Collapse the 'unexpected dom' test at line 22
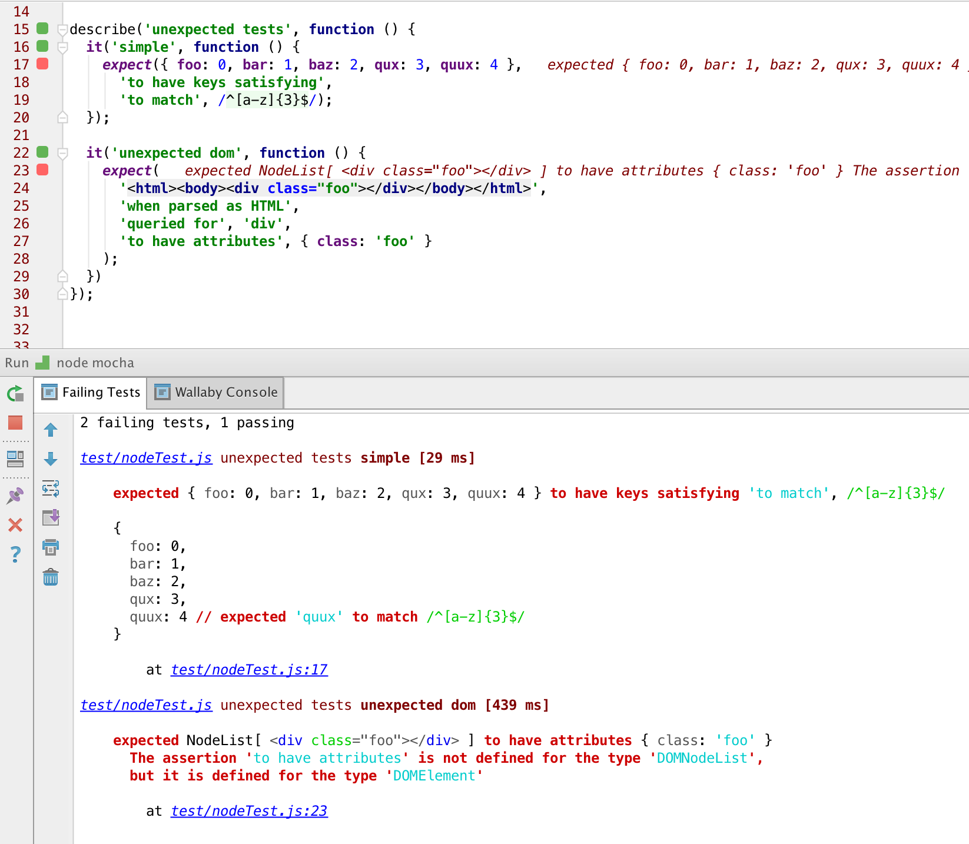The image size is (969, 844). coord(62,153)
